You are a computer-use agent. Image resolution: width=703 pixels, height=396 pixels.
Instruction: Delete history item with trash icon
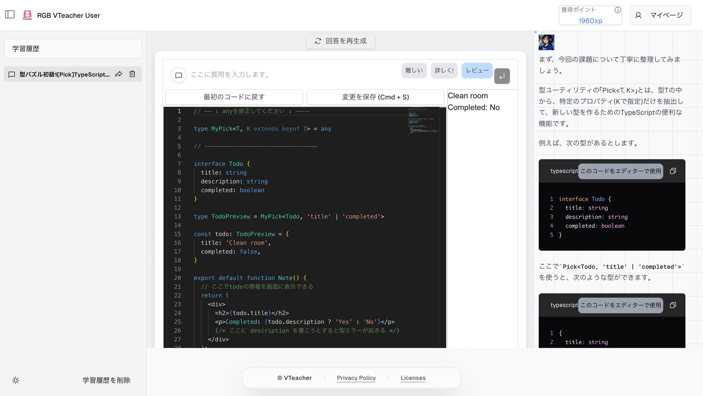coord(132,74)
